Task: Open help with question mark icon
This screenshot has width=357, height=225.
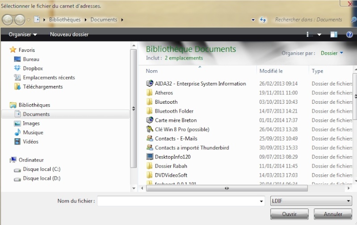Action: click(349, 34)
